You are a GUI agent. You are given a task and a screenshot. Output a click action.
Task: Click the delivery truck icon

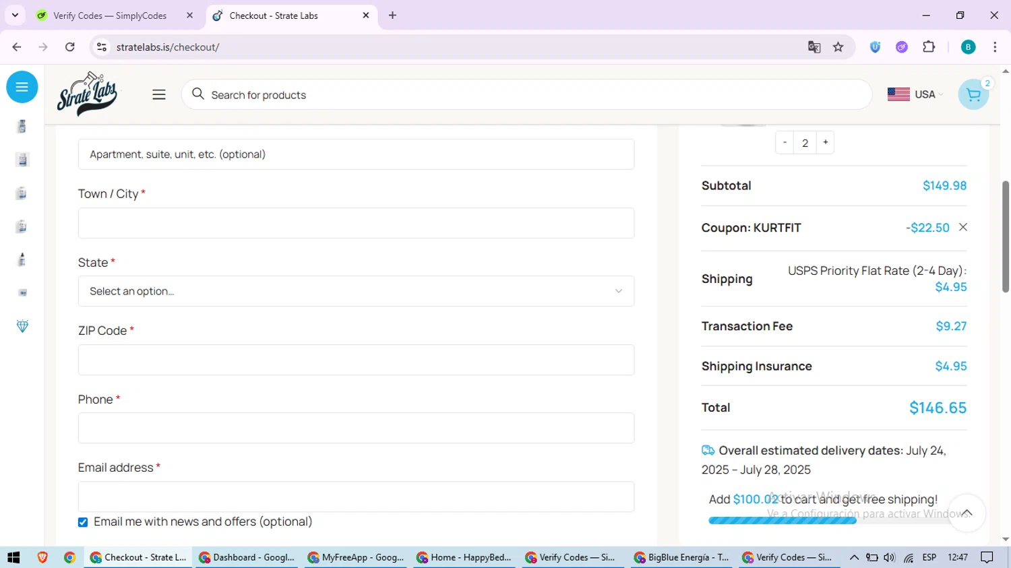(x=708, y=450)
